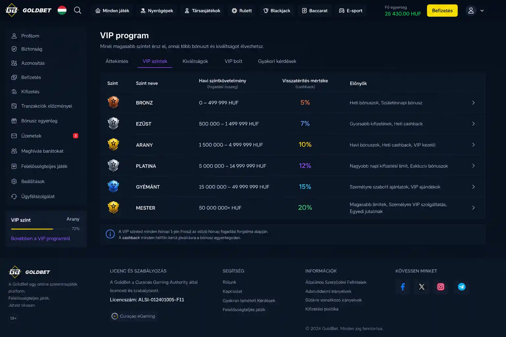The width and height of the screenshot is (506, 337).
Task: Click the 12% cashback value
Action: click(x=305, y=166)
